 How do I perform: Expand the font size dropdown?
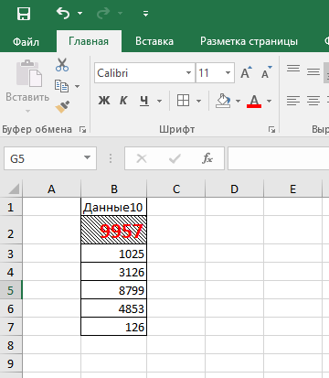coord(228,73)
